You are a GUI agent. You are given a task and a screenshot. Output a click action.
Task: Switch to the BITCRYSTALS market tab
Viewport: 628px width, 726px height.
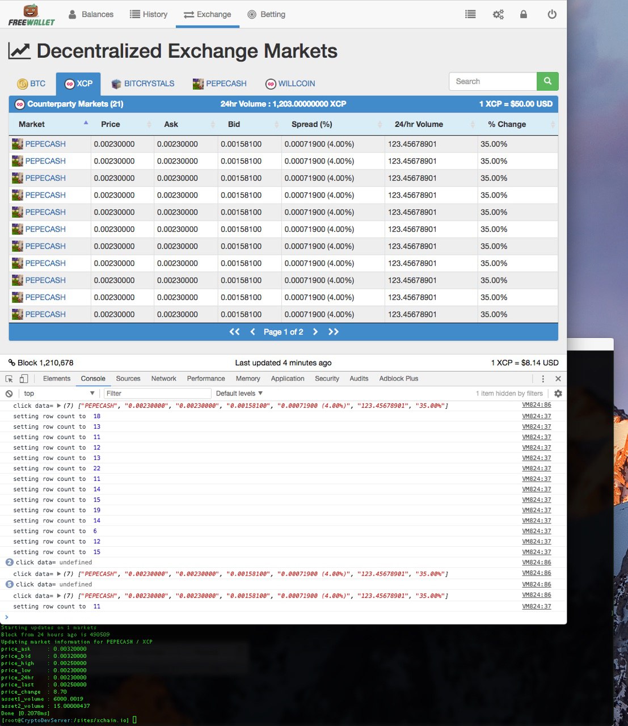click(x=143, y=83)
